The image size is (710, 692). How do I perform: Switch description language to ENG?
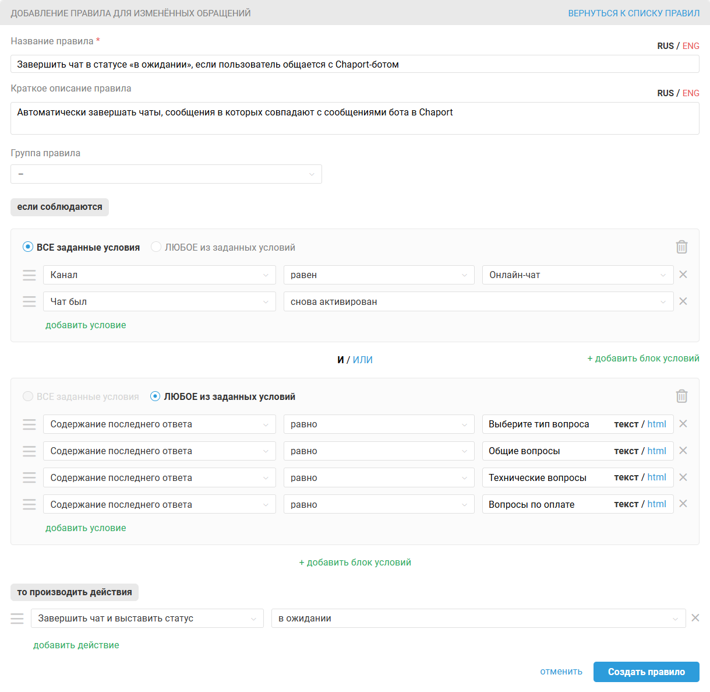(x=691, y=93)
